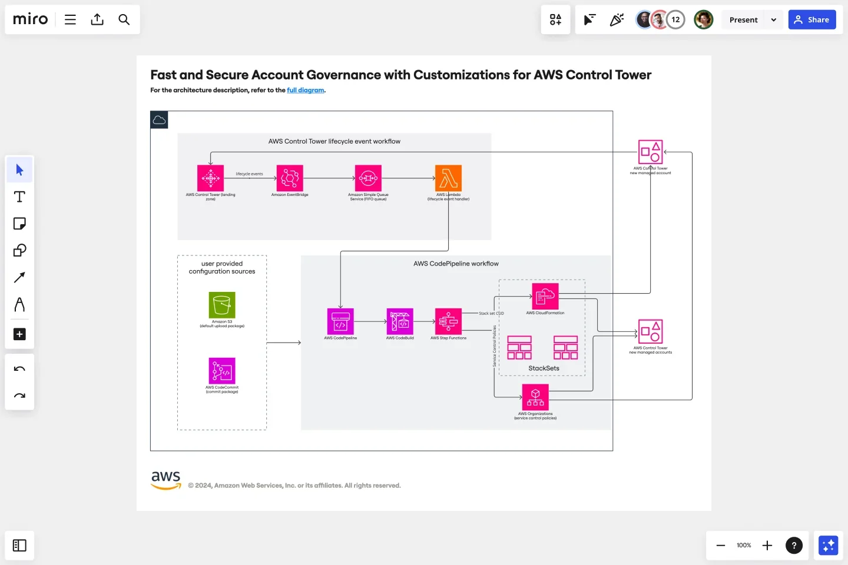Screen dimensions: 848x565
Task: Click the Redo arrow
Action: pos(19,395)
